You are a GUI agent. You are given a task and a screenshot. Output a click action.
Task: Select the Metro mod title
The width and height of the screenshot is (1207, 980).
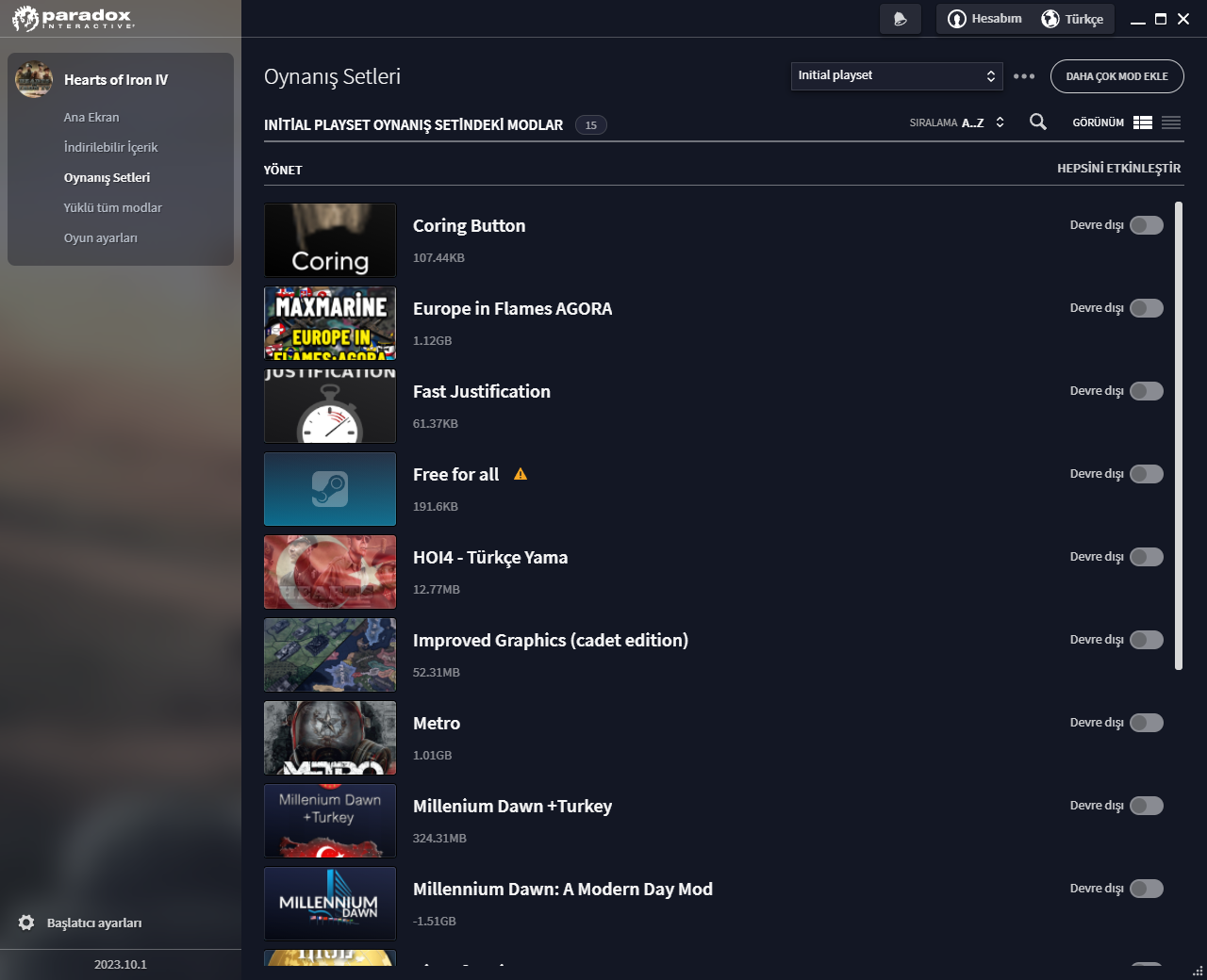click(x=437, y=723)
